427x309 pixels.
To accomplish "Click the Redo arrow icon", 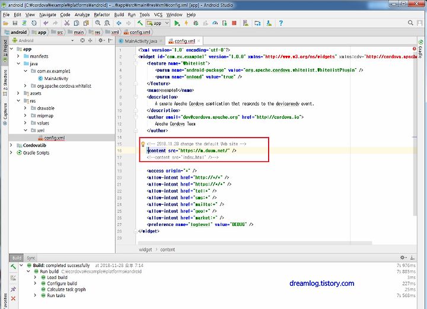I will pos(55,23).
